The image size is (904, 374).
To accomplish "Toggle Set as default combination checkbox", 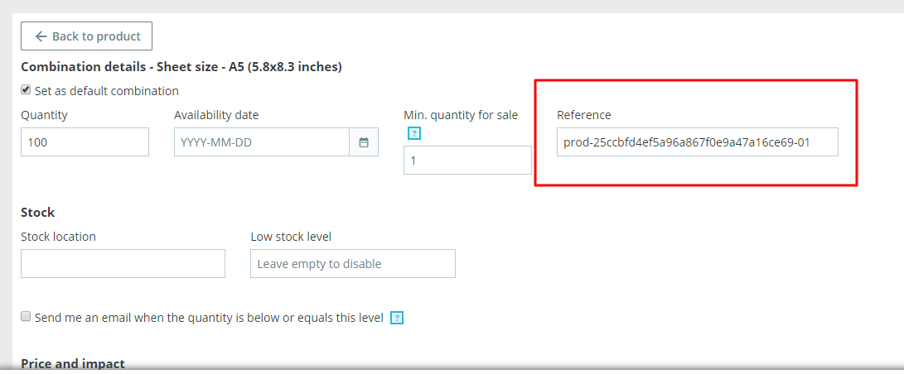I will (x=27, y=90).
